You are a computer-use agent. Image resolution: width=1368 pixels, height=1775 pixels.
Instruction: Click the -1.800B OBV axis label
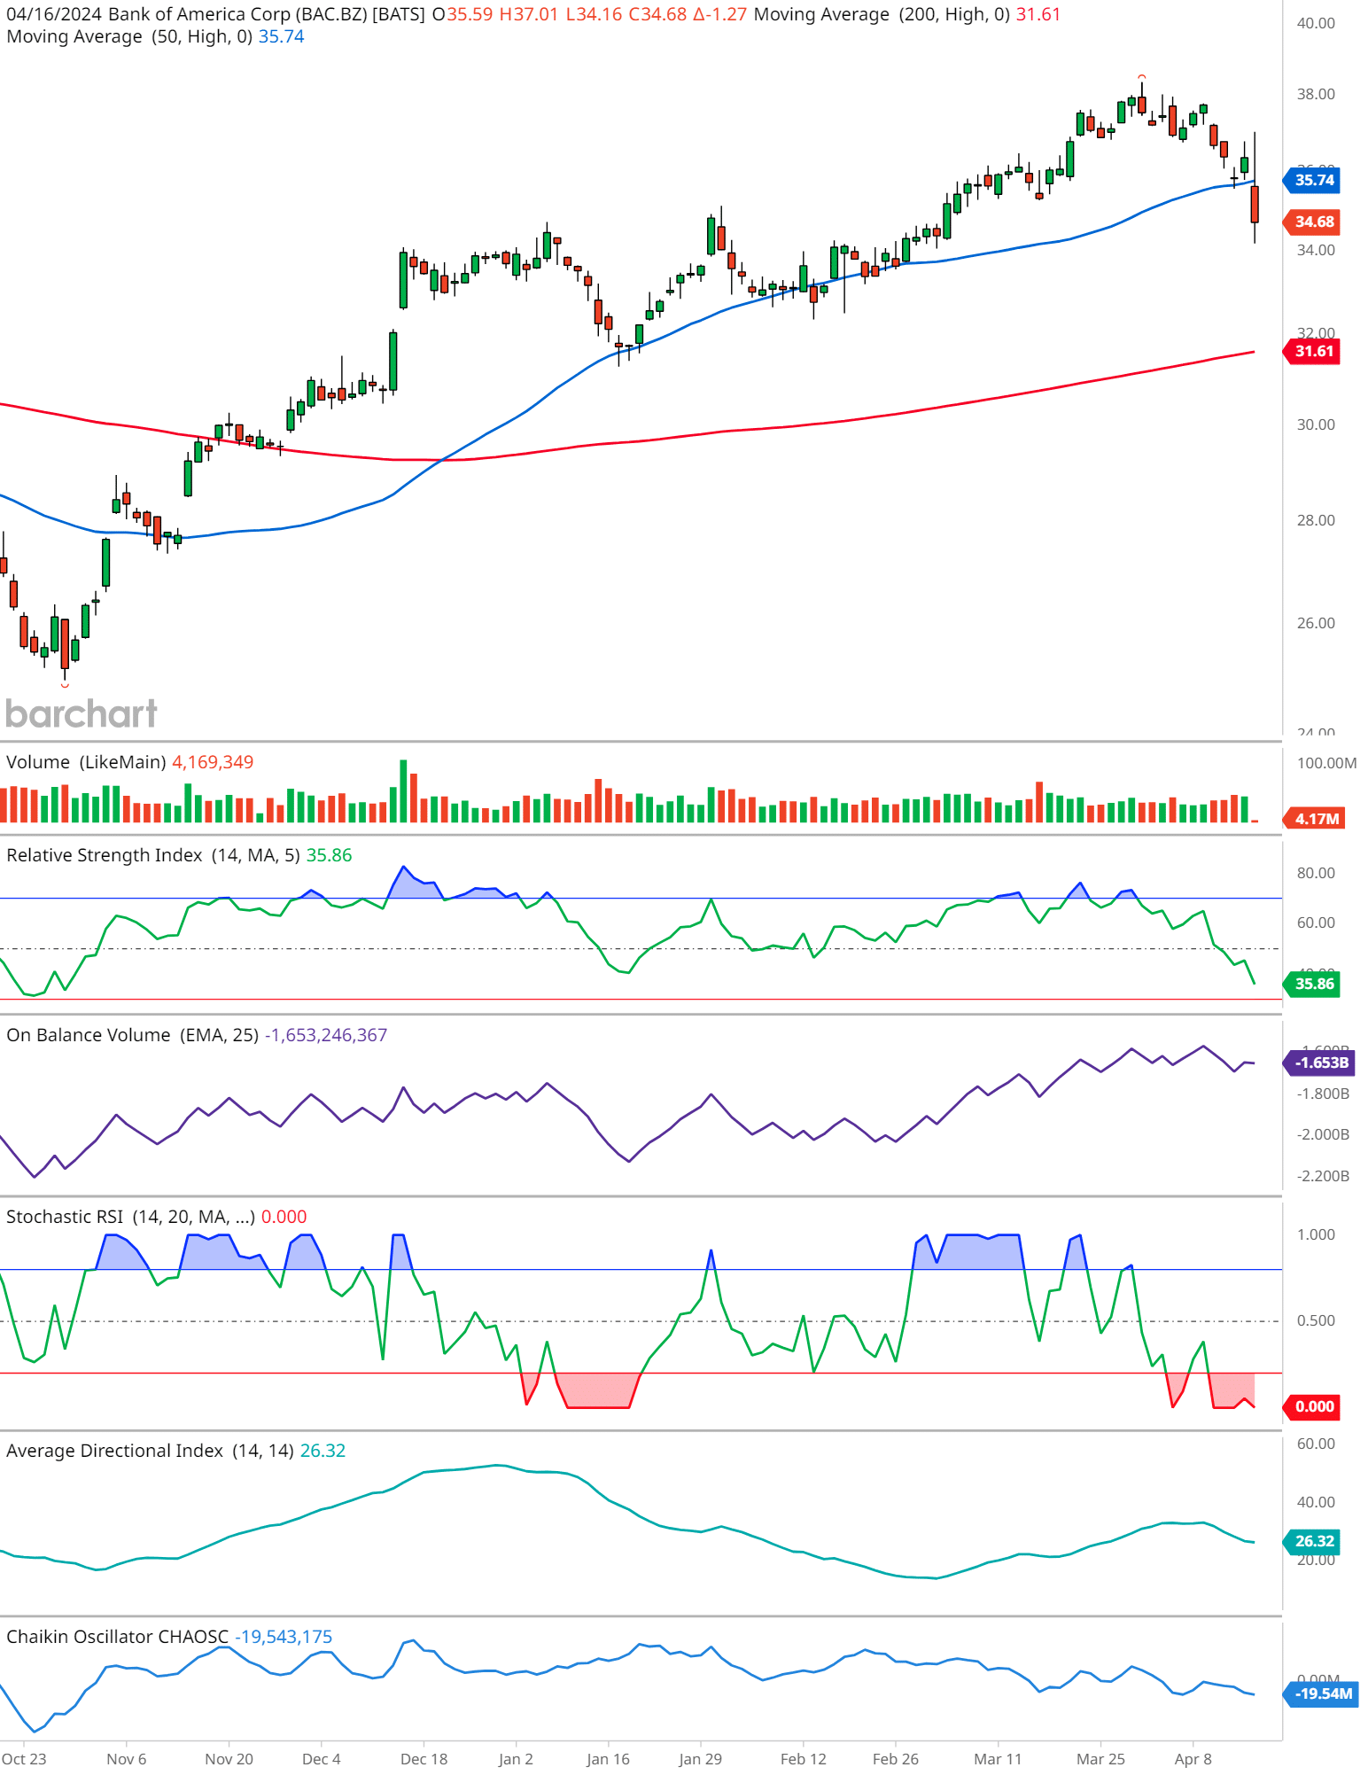click(x=1323, y=1094)
